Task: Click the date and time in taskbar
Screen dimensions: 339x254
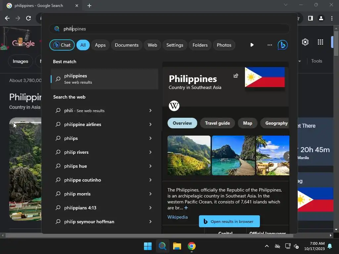Action: [315, 246]
